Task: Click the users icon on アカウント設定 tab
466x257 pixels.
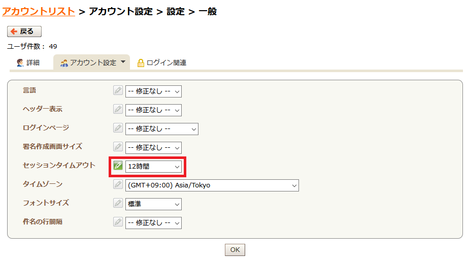Action: pos(64,63)
